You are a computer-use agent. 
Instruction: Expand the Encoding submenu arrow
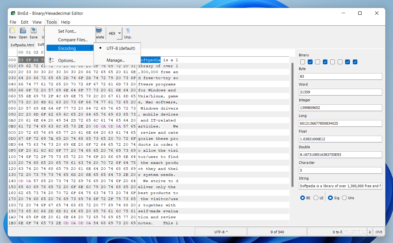91,48
